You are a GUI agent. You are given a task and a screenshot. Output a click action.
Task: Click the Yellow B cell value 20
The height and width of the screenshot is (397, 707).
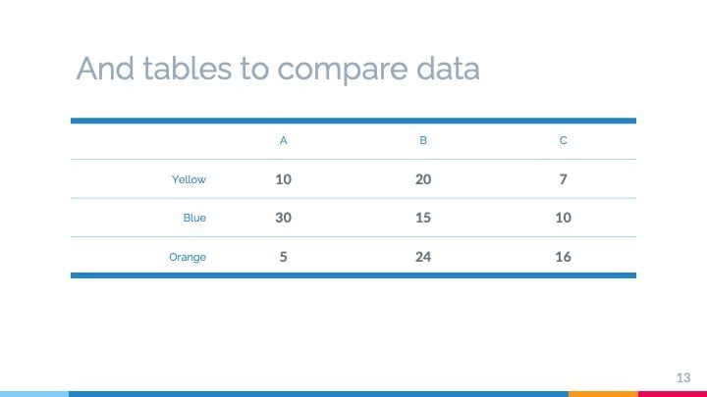pyautogui.click(x=423, y=179)
